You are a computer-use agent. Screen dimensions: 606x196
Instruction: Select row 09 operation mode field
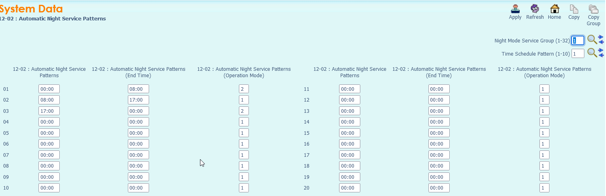[x=244, y=177]
